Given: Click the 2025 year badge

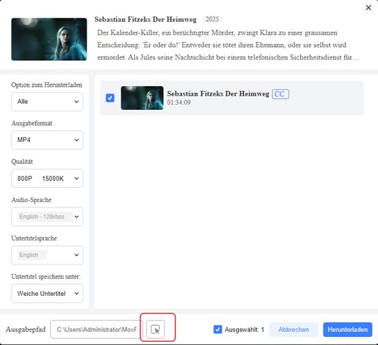Looking at the screenshot, I should click(x=212, y=19).
